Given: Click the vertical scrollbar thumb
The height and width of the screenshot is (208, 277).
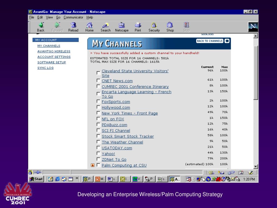Looking at the screenshot, I should [x=256, y=73].
